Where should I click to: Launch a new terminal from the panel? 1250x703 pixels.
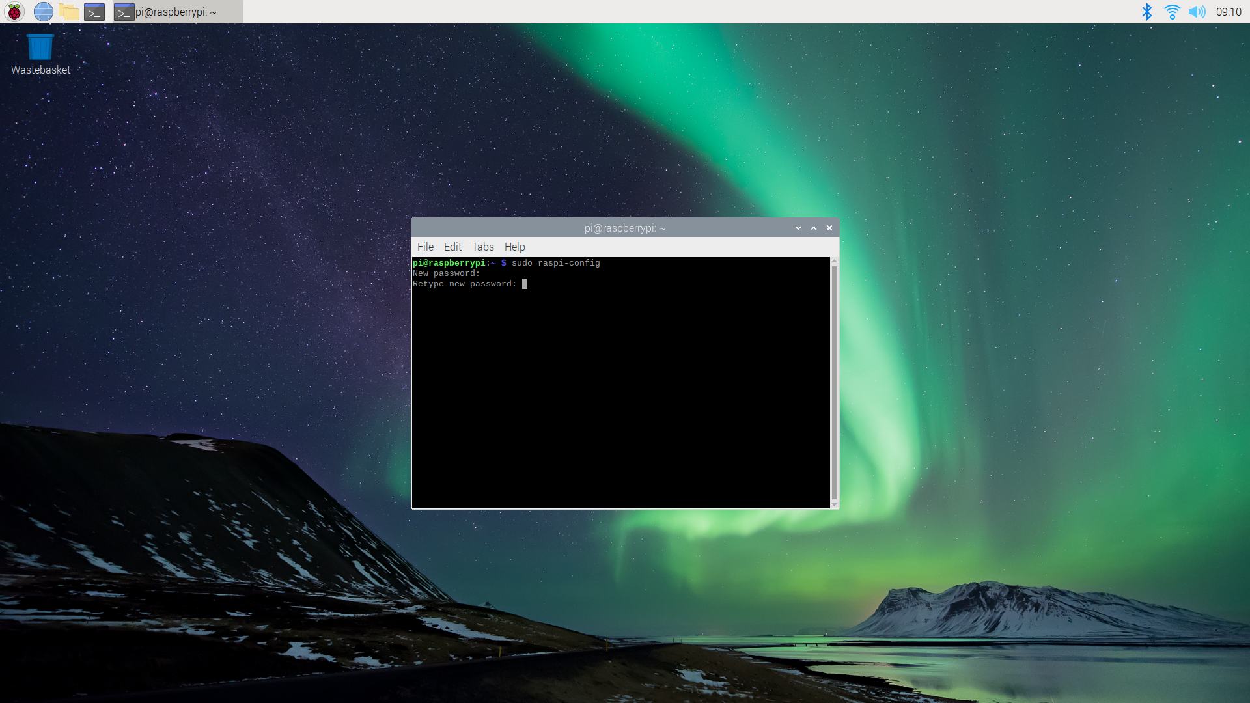coord(94,12)
